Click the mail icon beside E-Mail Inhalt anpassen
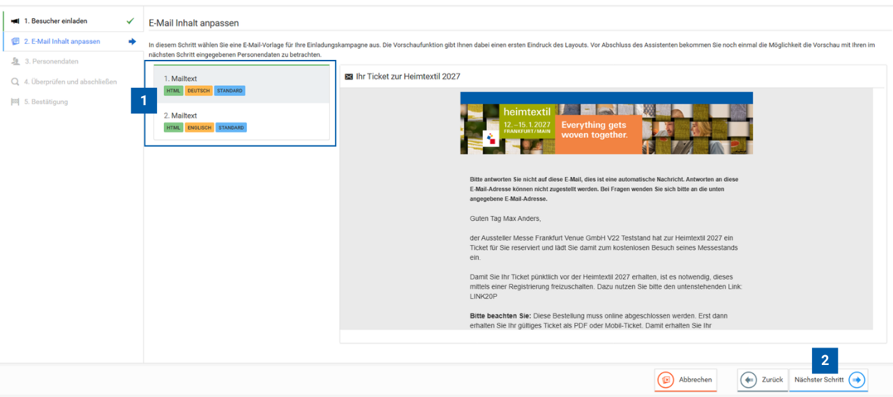Viewport: 893px width, 397px height. (x=15, y=41)
